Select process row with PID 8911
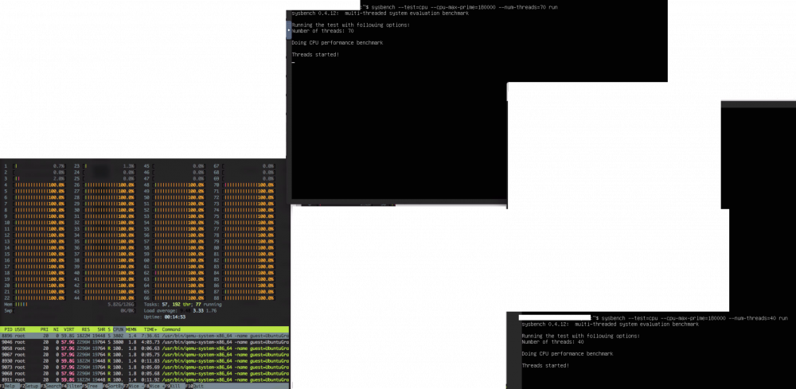Image resolution: width=796 pixels, height=389 pixels. click(145, 380)
